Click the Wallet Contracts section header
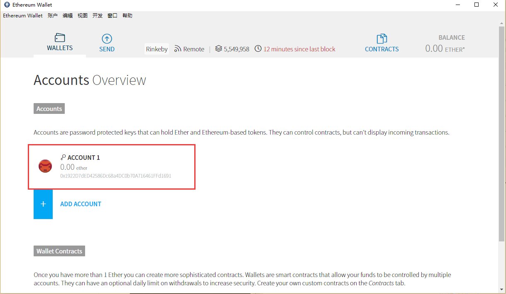The width and height of the screenshot is (506, 294). 59,251
